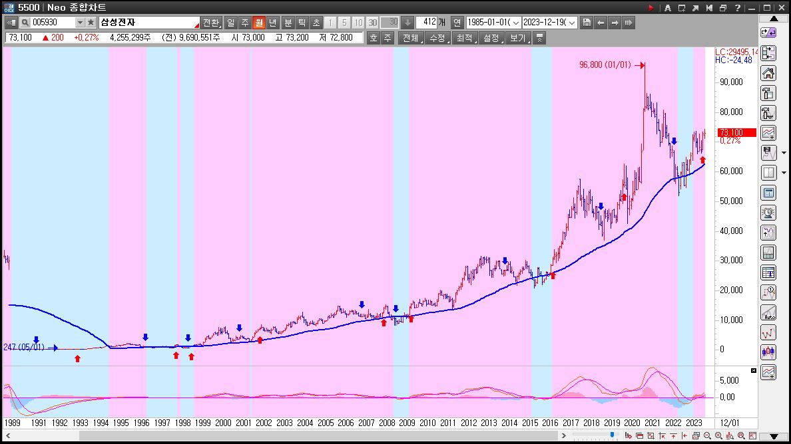
Task: Switch to yearly chart 년
Action: 273,23
